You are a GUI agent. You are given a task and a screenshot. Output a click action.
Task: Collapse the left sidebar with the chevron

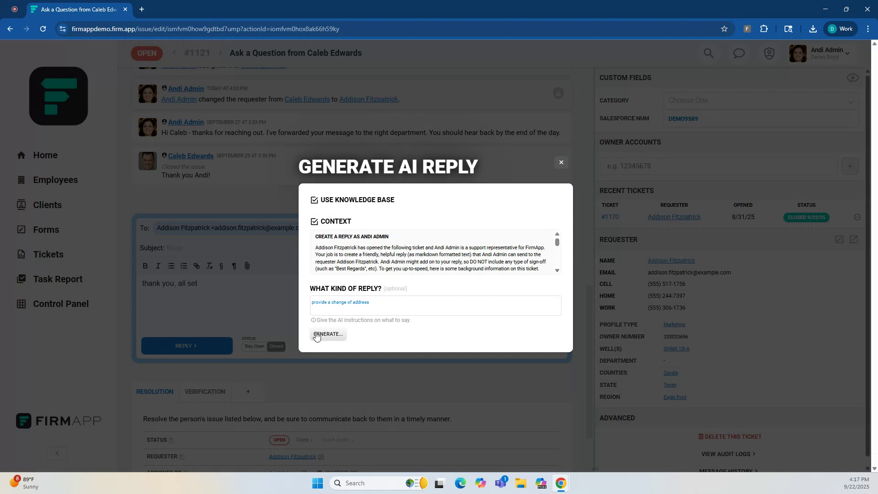point(57,453)
